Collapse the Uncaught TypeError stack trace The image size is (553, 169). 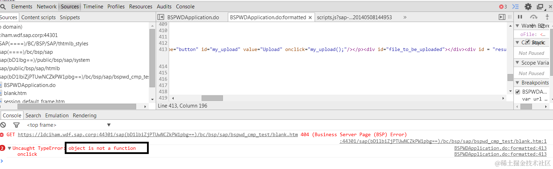(9, 148)
